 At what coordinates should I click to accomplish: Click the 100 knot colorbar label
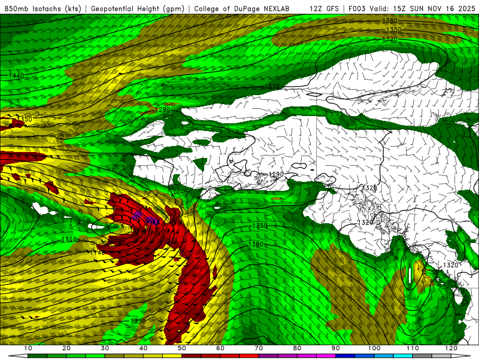point(374,348)
